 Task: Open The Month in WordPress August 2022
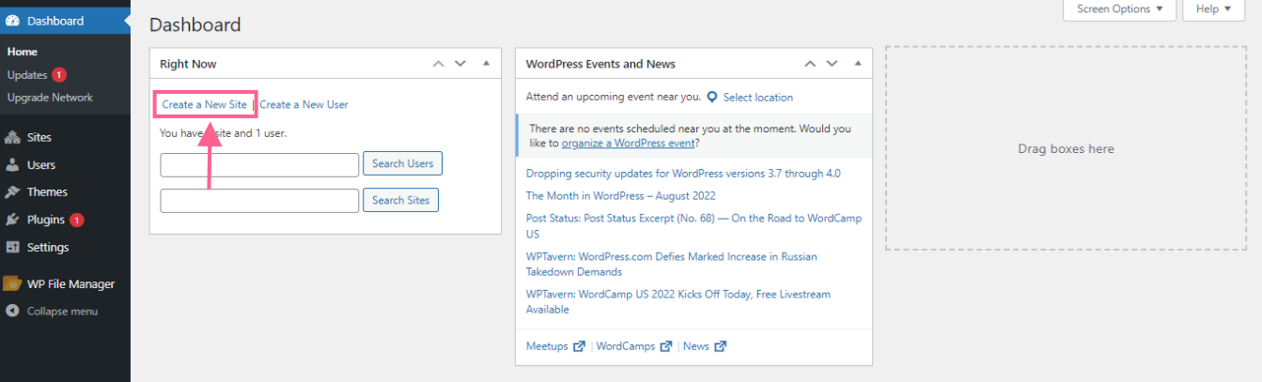(x=621, y=196)
